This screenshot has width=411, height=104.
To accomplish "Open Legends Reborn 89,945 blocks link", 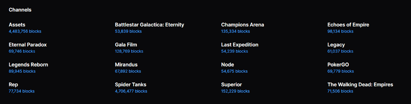I will pyautogui.click(x=22, y=71).
